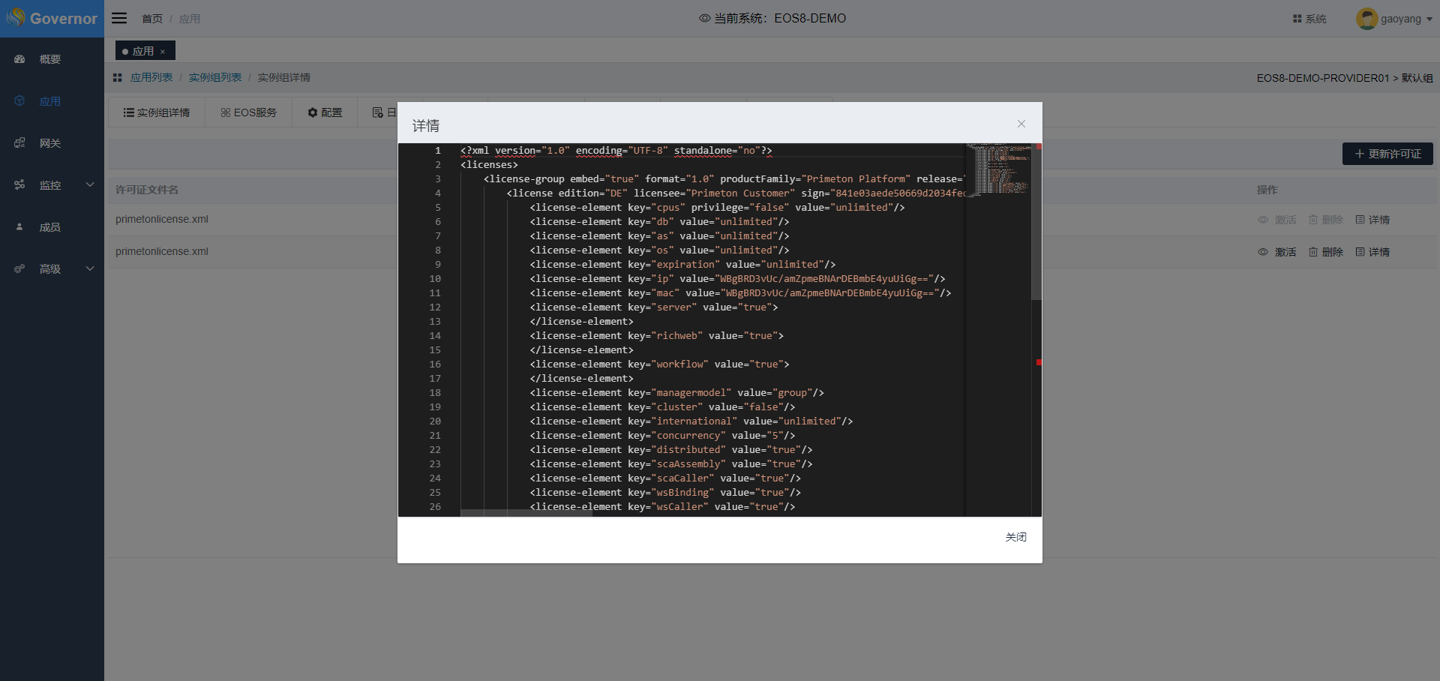Screen dimensions: 1440x681
Task: Open the gaoyang user dropdown
Action: (1395, 19)
